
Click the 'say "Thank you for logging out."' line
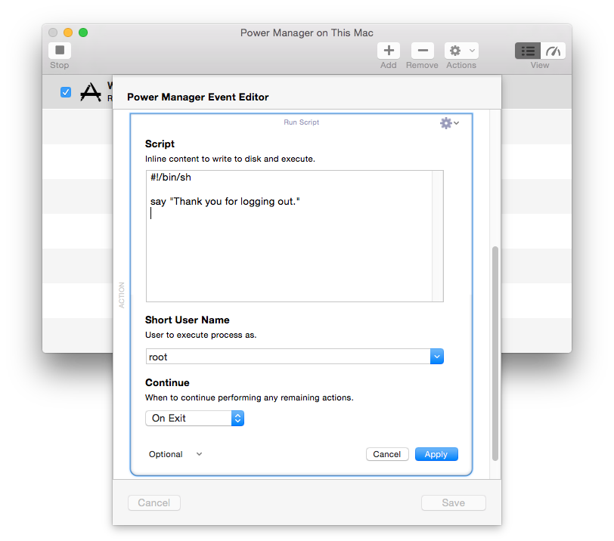click(x=225, y=201)
